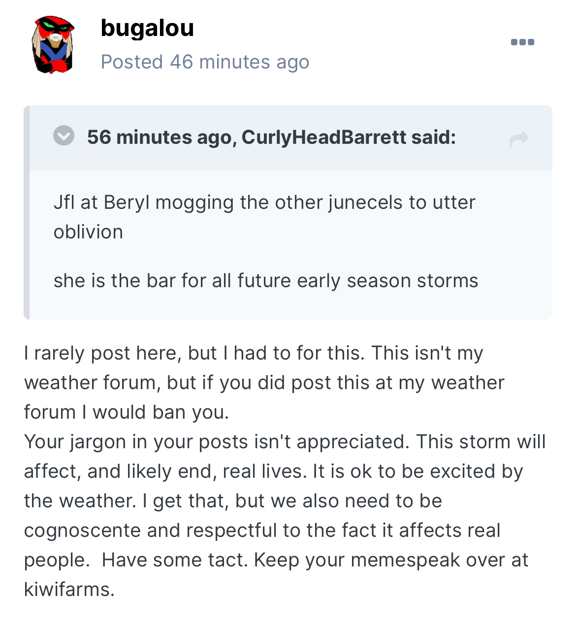Click the word "oblivion" in the quote
Image resolution: width=576 pixels, height=628 pixels.
88,232
